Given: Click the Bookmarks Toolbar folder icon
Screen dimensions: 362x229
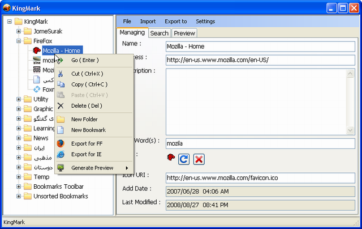Looking at the screenshot, I should [x=28, y=186].
